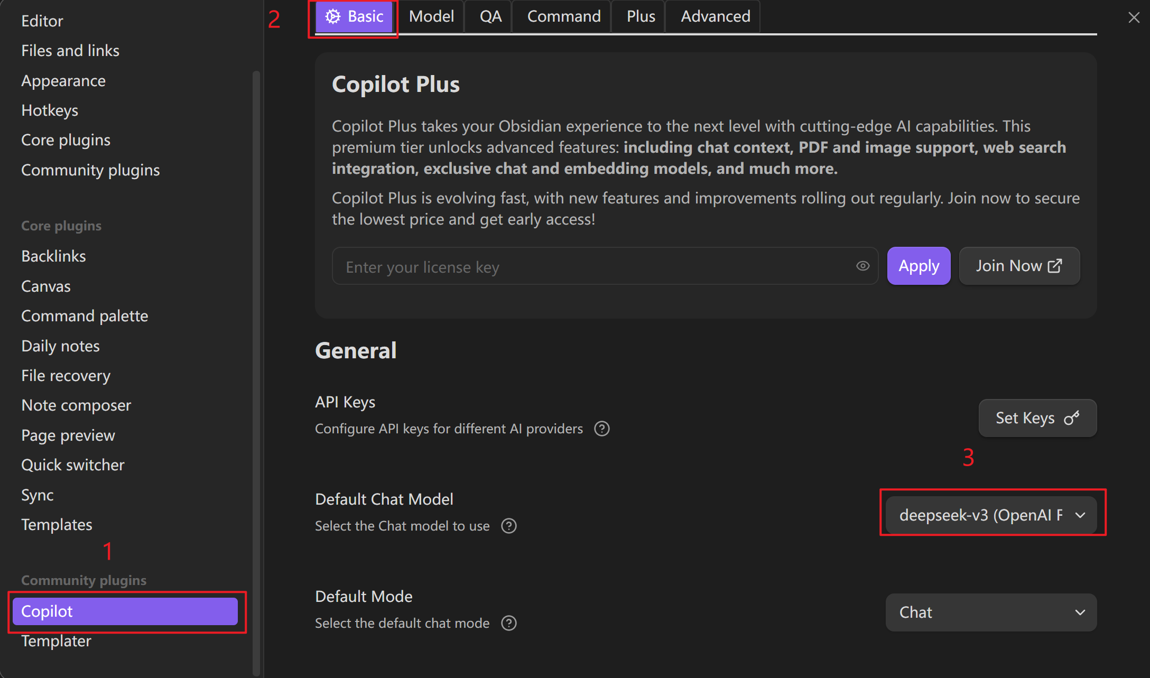Expand the Default Mode Chat dropdown

pos(991,612)
